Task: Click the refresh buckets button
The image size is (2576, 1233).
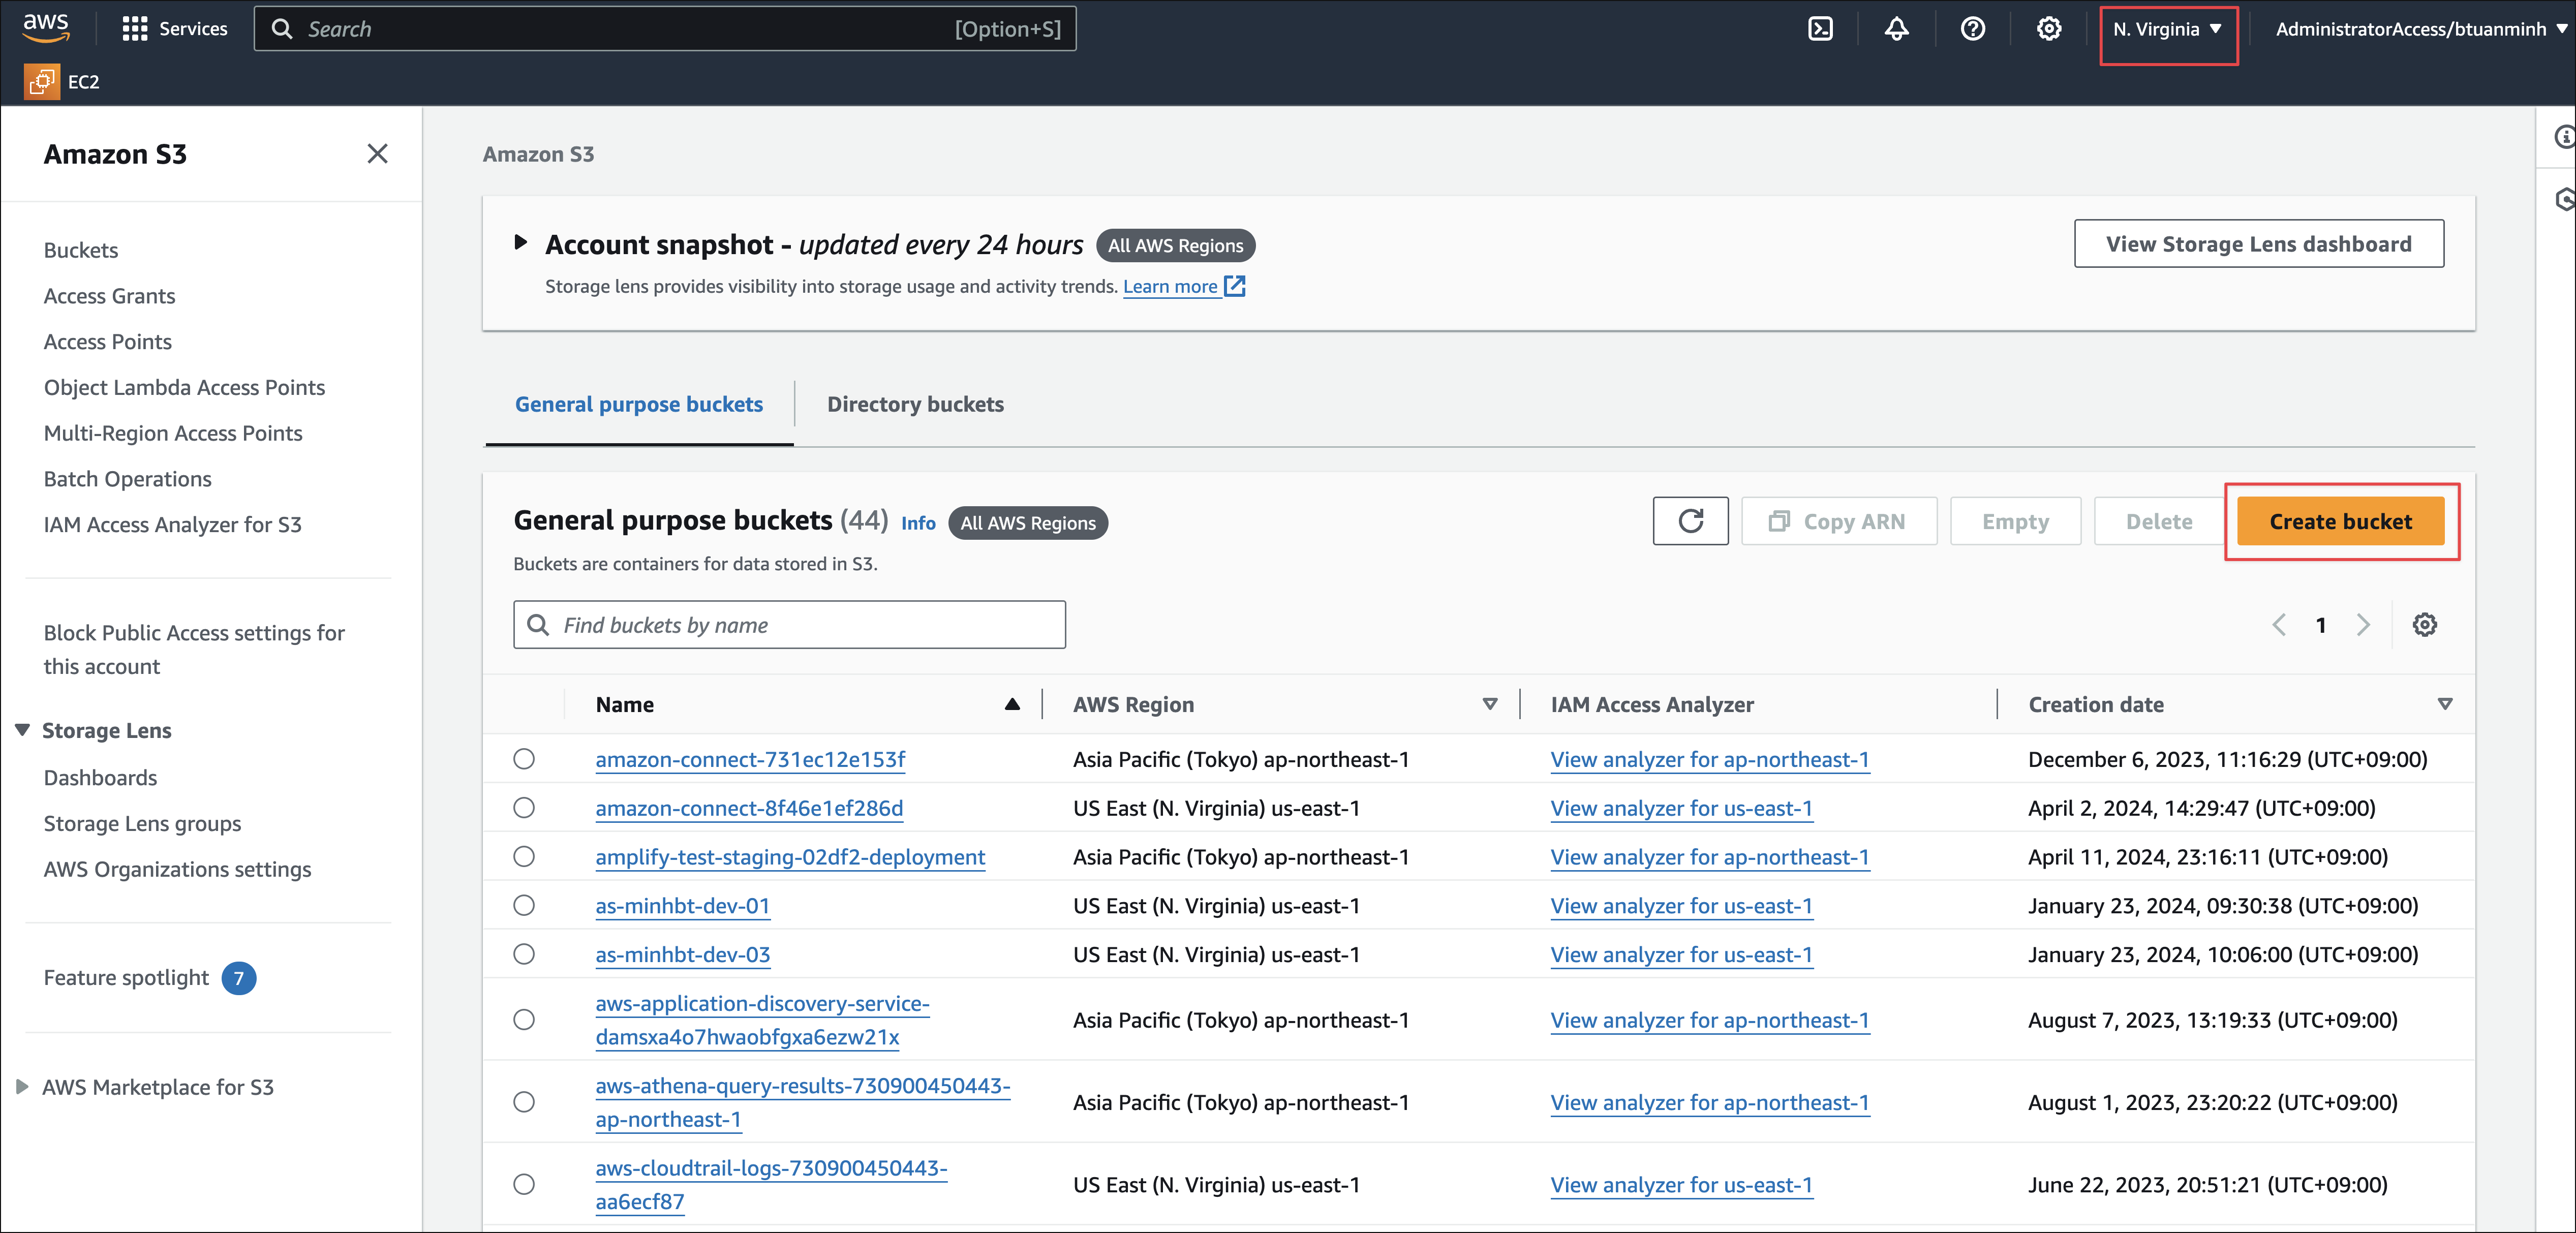Action: (1690, 521)
